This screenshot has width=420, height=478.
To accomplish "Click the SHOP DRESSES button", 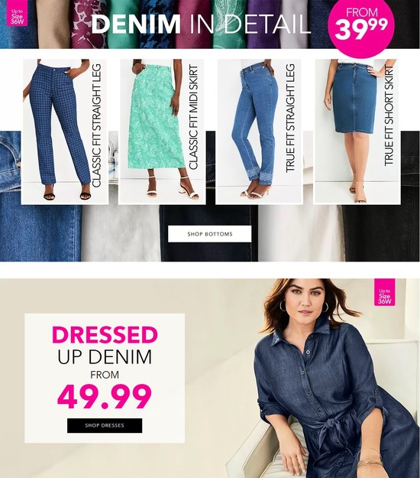I will tap(105, 425).
